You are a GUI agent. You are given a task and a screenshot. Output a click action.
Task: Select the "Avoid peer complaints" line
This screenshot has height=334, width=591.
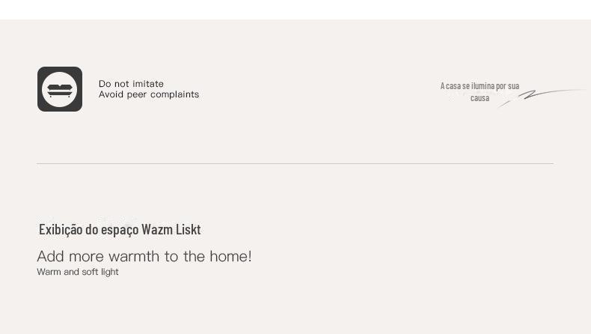pyautogui.click(x=149, y=95)
